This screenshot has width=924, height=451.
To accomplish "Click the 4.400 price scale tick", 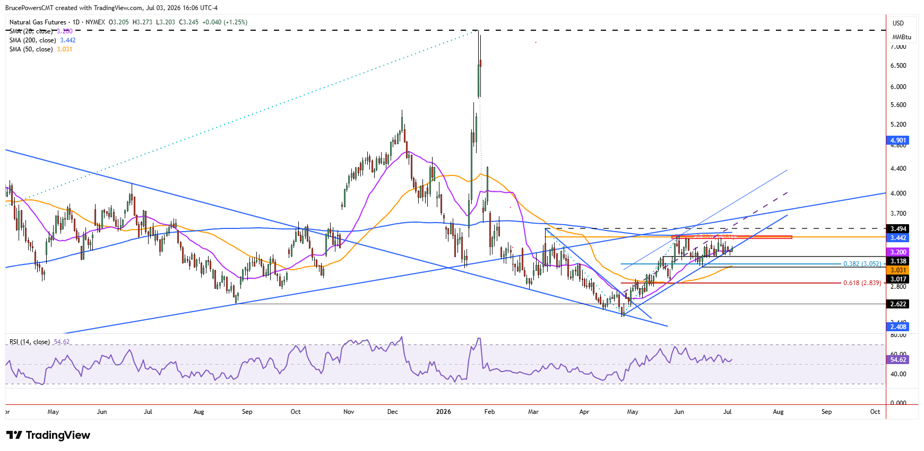I will (x=899, y=169).
